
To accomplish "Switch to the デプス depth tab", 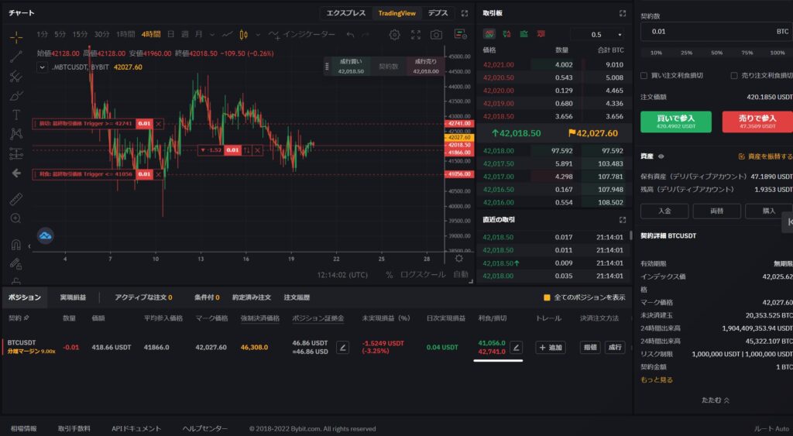I will (x=438, y=13).
